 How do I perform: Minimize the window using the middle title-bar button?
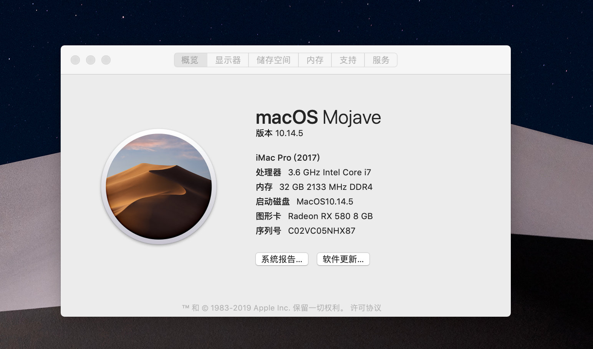point(91,60)
